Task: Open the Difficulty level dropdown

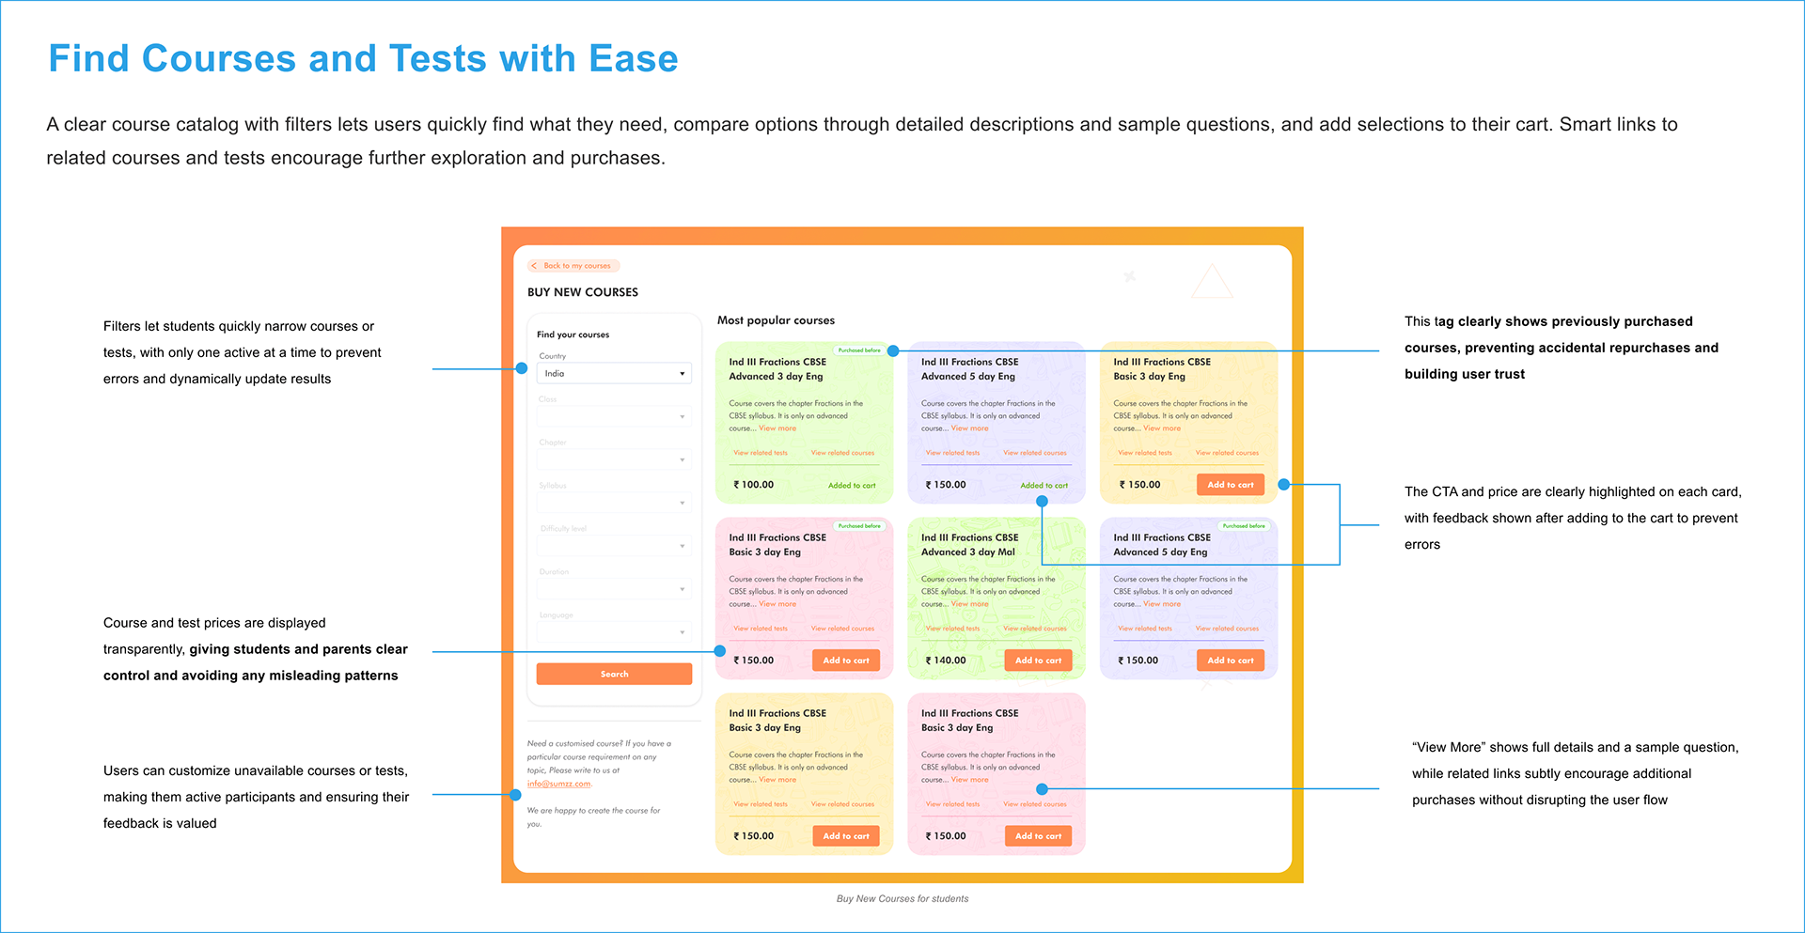Action: [614, 546]
